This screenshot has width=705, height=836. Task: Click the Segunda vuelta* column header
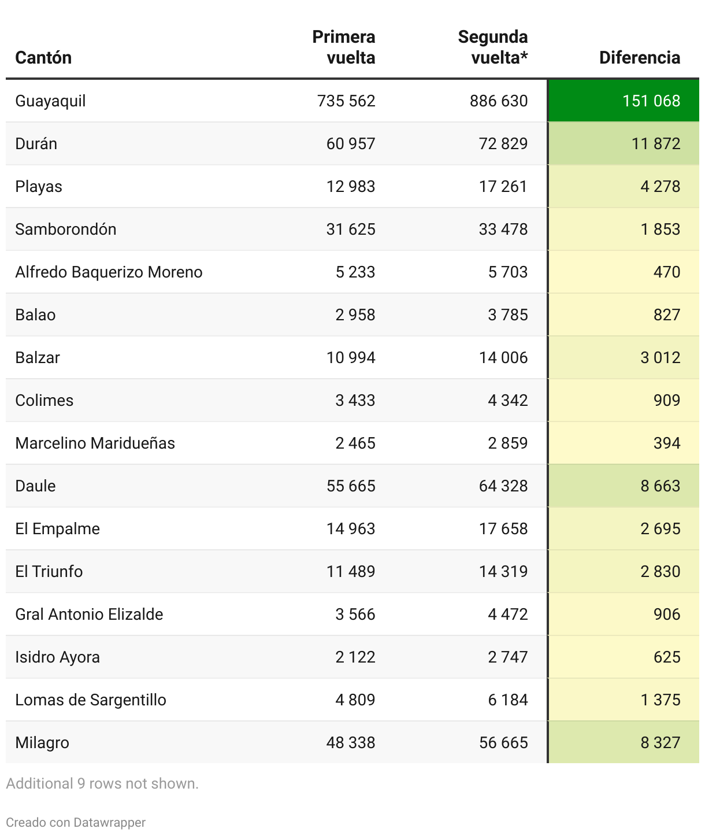(x=492, y=47)
